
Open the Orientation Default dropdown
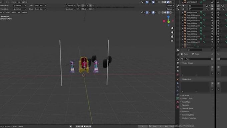point(20,9)
